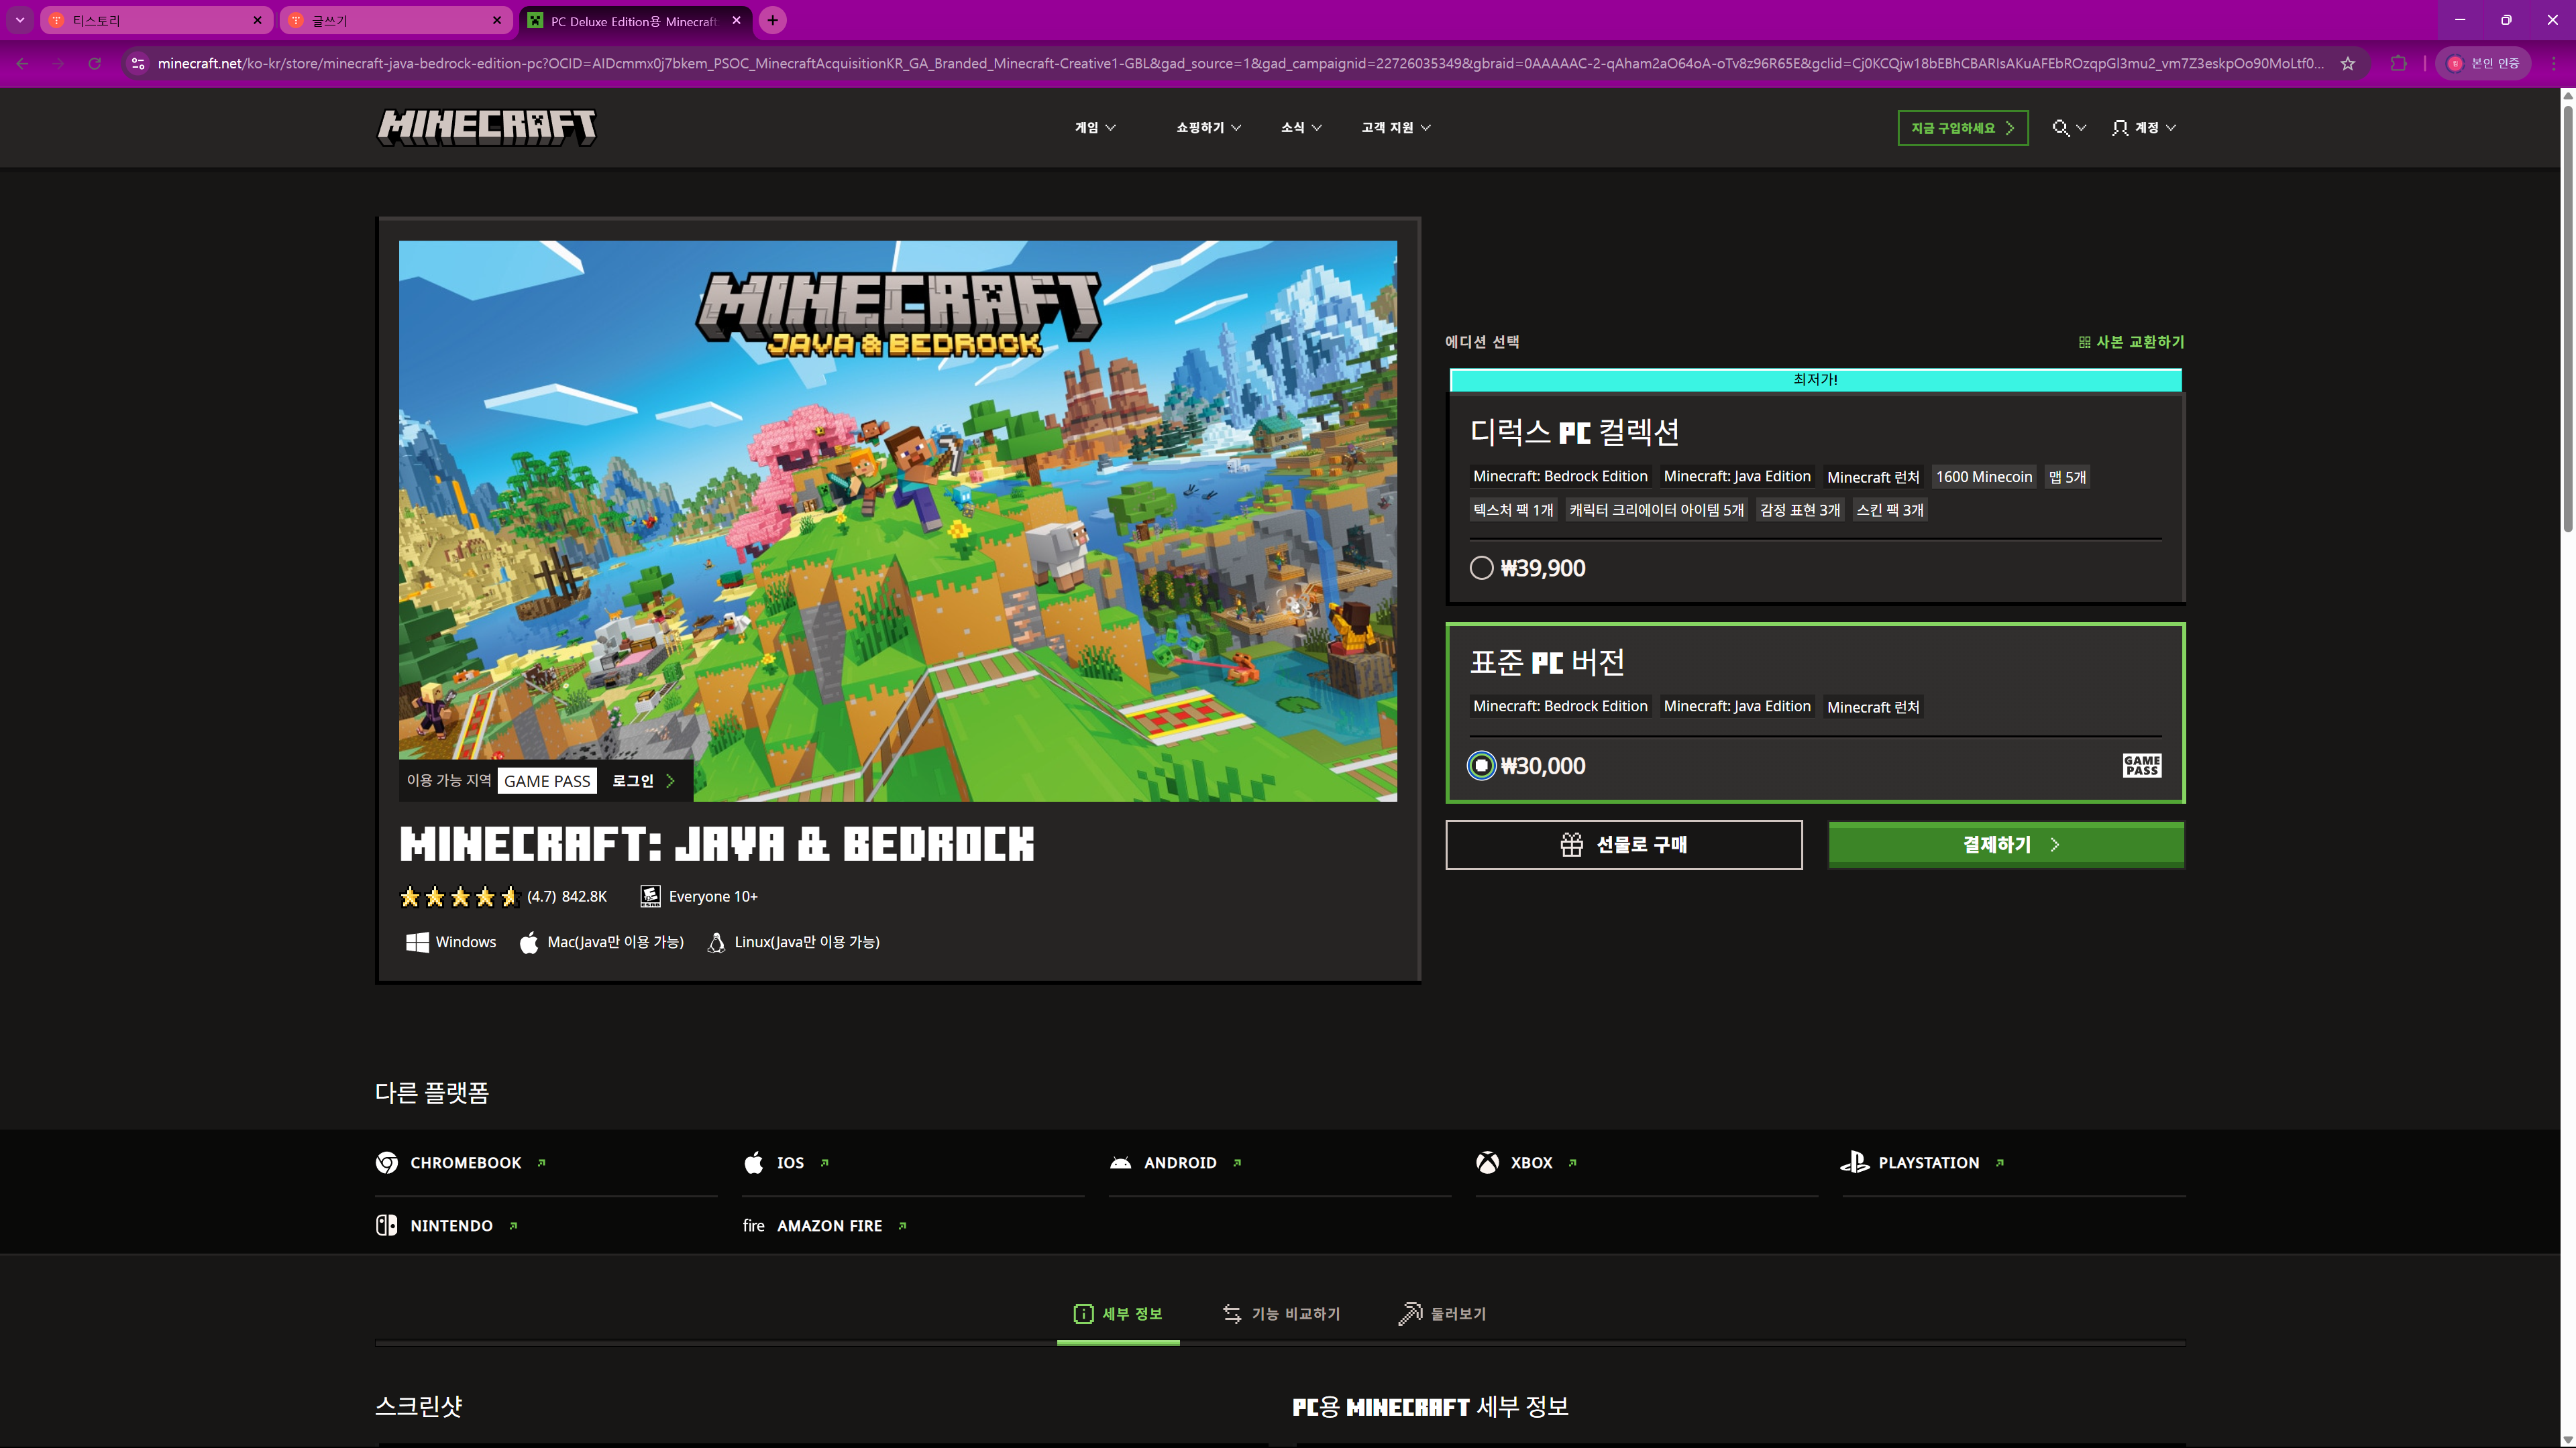Viewport: 2576px width, 1448px height.
Task: Click the 캐릭터 크리에이터 아이템 5개 tag
Action: pyautogui.click(x=1656, y=509)
